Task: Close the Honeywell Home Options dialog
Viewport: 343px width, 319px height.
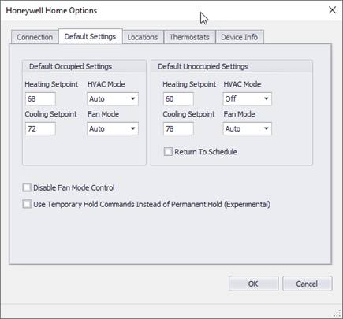Action: (x=332, y=10)
